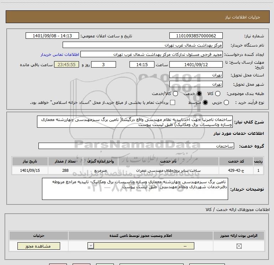Click the deadline time field 14:15
Image resolution: width=274 pixels, height=265 pixels.
142,64
